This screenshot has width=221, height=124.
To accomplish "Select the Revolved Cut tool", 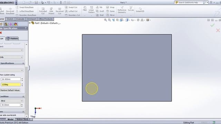I will pos(60,11).
